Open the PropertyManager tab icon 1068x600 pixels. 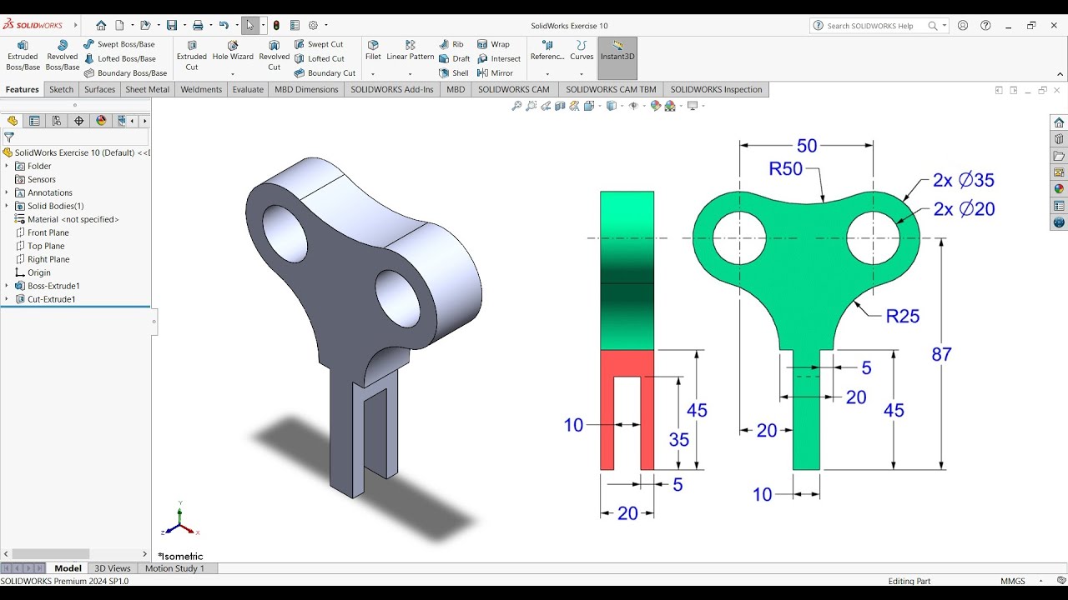tap(34, 121)
